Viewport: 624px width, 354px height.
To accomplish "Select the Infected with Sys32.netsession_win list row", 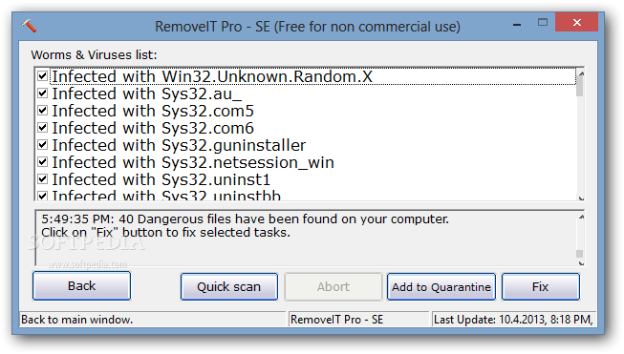I will click(305, 162).
